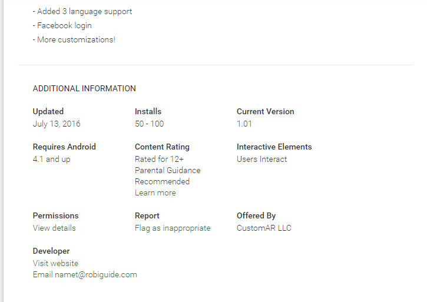Click the Learn more link under Content Rating
The image size is (427, 302).
point(155,193)
